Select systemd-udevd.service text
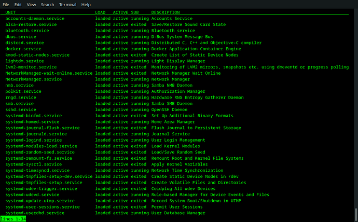Viewport: 358px width, 222px height. point(32,195)
